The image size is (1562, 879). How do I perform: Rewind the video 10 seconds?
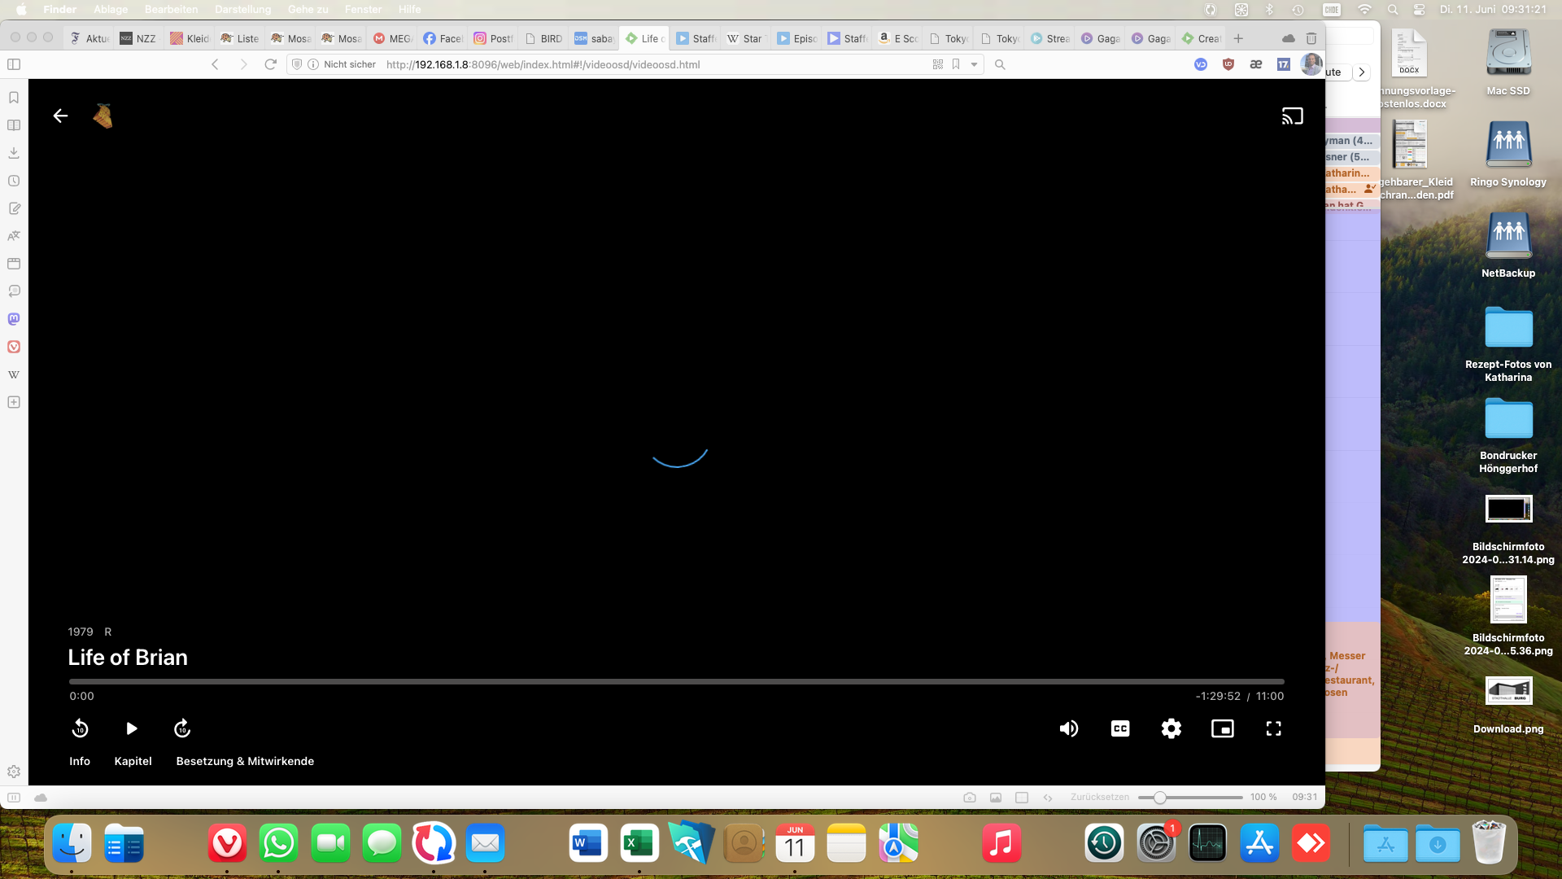[80, 728]
